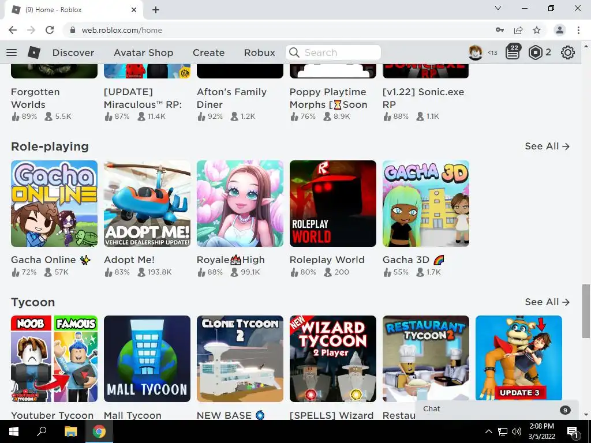The width and height of the screenshot is (591, 443).
Task: Open the hamburger navigation menu
Action: pyautogui.click(x=12, y=52)
